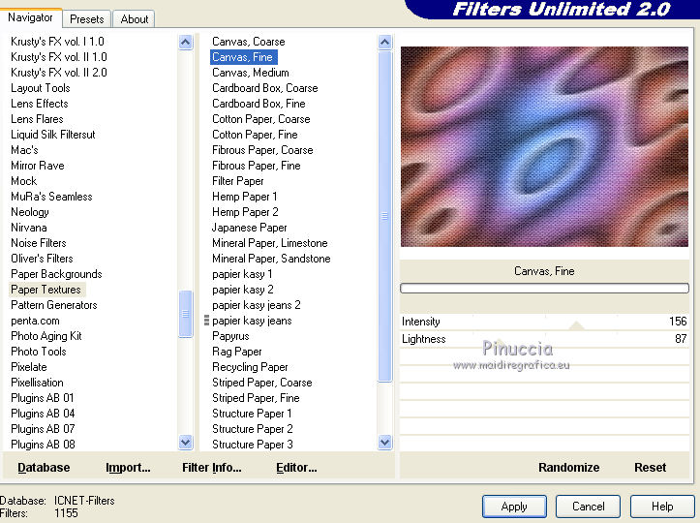The image size is (700, 523).
Task: Select Recycling Paper filter
Action: pyautogui.click(x=250, y=367)
